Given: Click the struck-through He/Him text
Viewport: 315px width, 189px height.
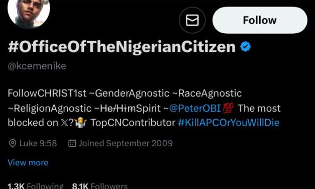Looking at the screenshot, I should tap(118, 109).
